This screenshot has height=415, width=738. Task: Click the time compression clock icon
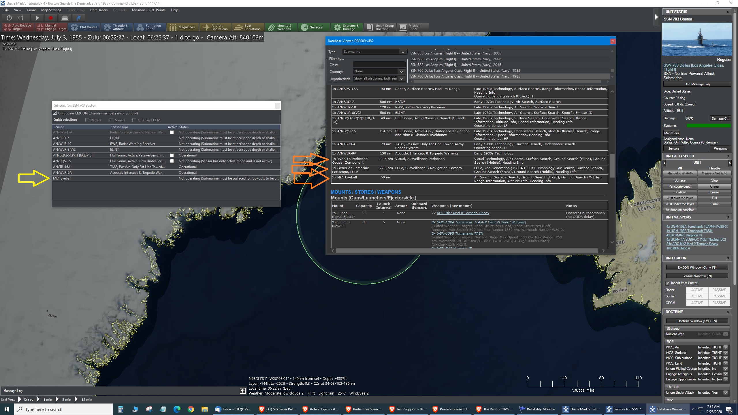(9, 18)
